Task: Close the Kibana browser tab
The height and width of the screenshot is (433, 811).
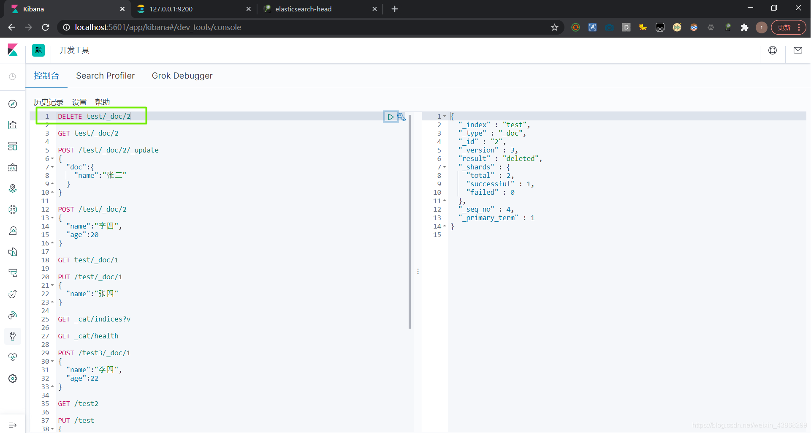Action: coord(122,9)
